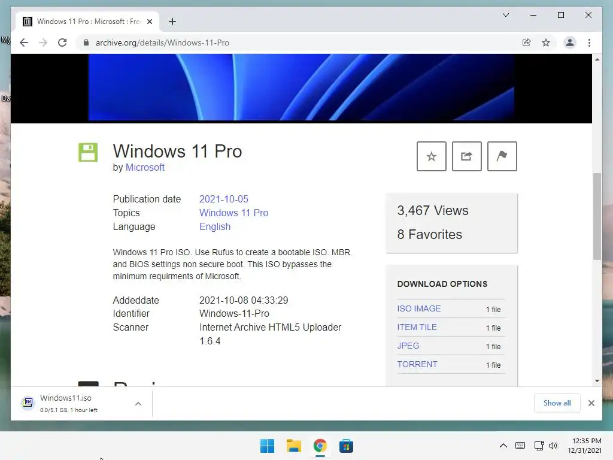Open network status tray icon

click(x=539, y=446)
